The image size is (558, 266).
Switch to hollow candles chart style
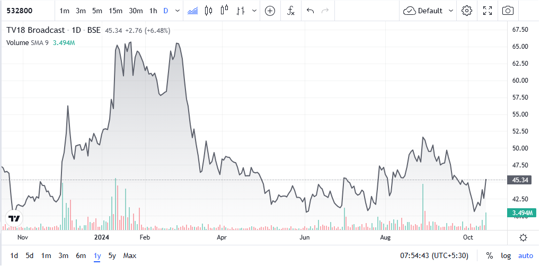tap(224, 10)
